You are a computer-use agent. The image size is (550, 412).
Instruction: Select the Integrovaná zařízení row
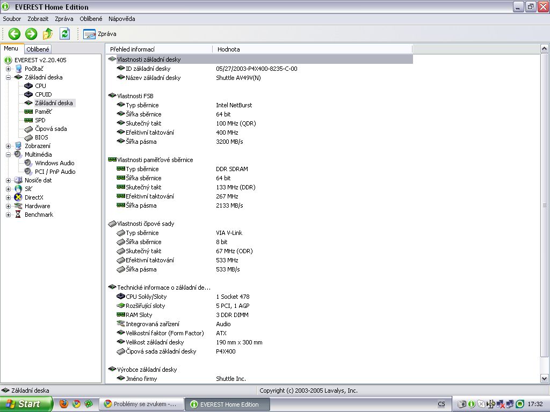pyautogui.click(x=259, y=324)
